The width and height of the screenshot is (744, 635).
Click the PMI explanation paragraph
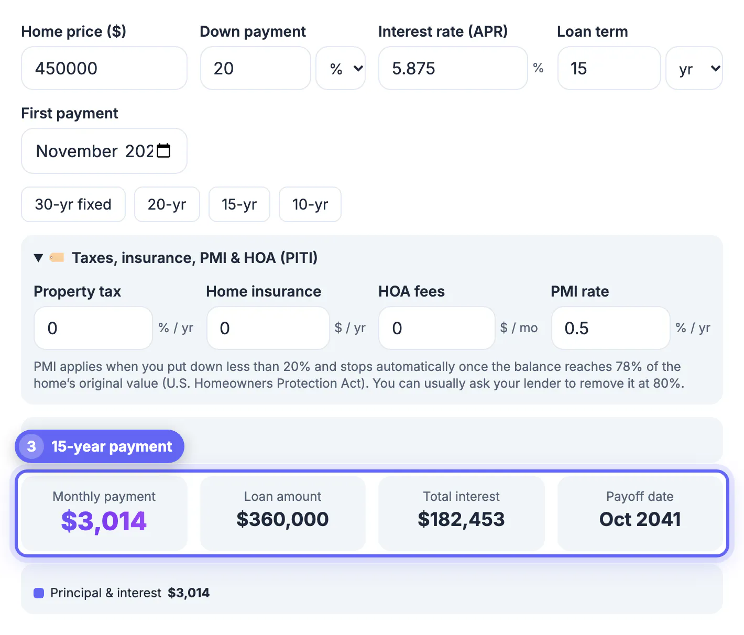tap(359, 375)
